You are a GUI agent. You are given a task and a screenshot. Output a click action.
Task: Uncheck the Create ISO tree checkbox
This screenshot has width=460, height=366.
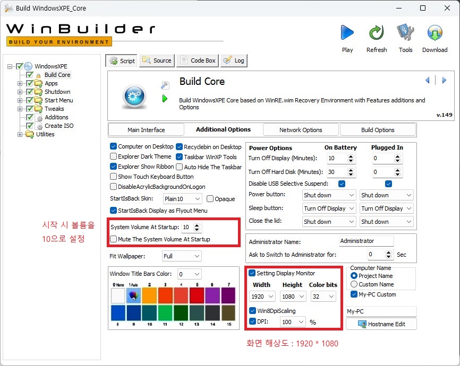[30, 126]
